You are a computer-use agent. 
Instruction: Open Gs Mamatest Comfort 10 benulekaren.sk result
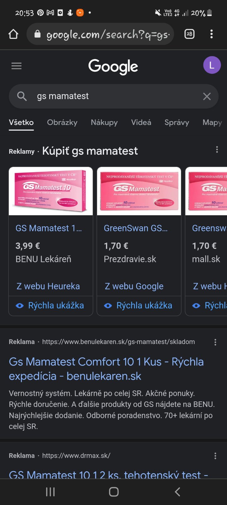point(106,369)
